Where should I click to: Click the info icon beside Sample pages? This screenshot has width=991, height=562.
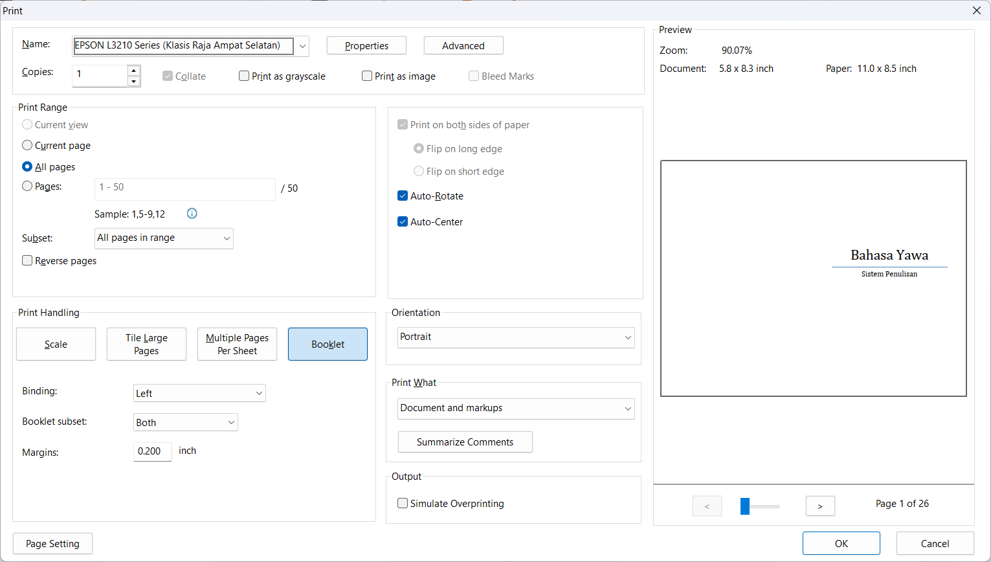192,214
